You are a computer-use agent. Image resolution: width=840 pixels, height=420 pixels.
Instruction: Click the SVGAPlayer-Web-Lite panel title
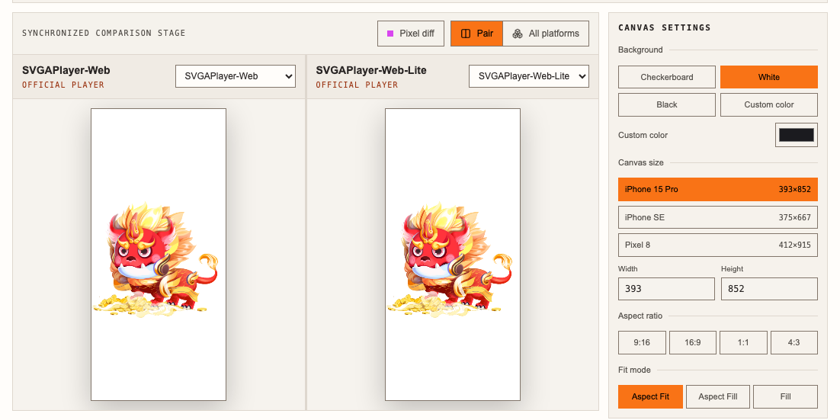point(371,70)
